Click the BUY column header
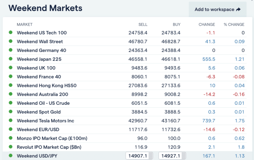The image size is (254, 160). [176, 24]
